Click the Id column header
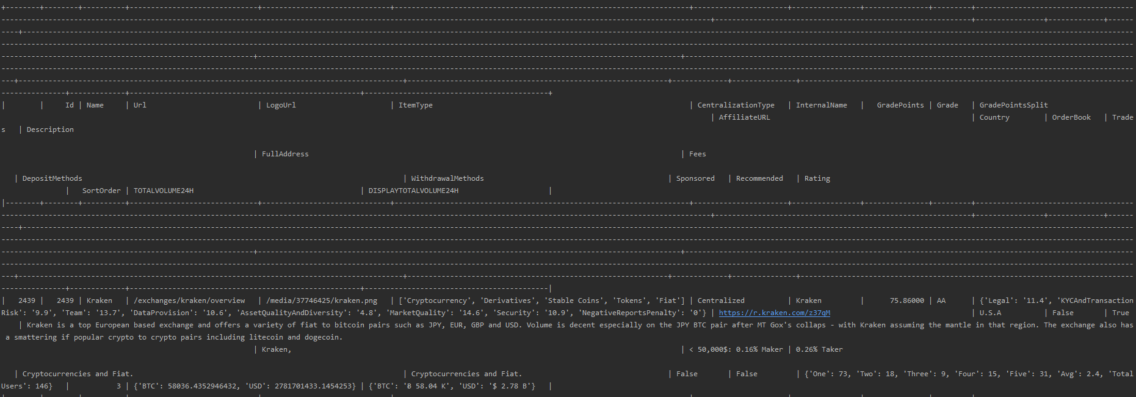Image resolution: width=1136 pixels, height=397 pixels. point(70,105)
